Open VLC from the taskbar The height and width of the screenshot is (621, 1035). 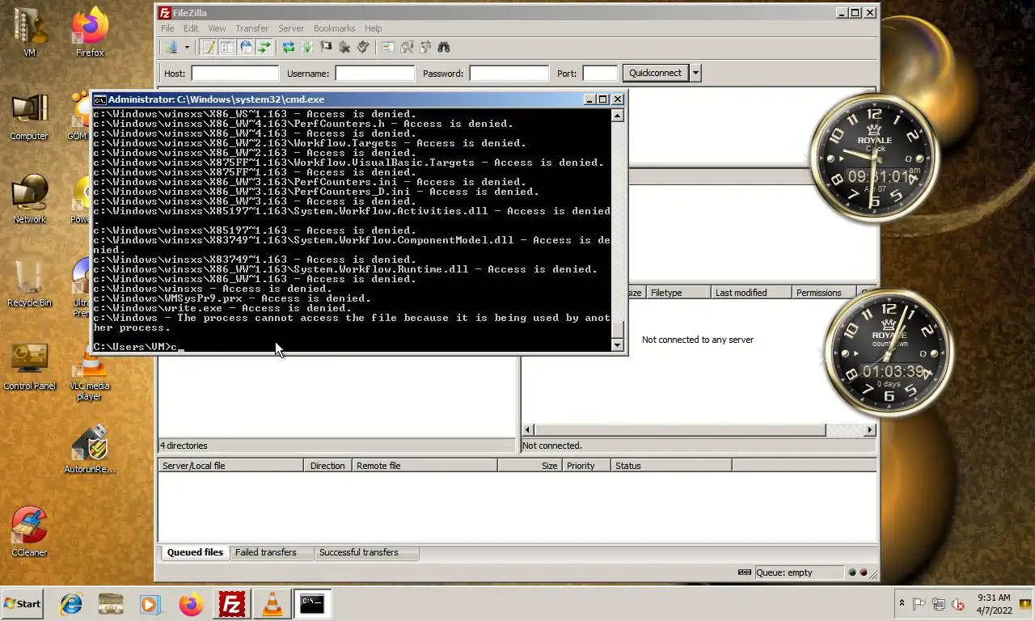point(272,604)
